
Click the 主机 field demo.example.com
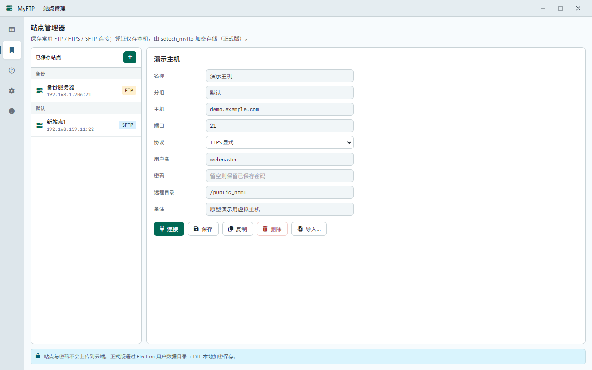tap(279, 109)
